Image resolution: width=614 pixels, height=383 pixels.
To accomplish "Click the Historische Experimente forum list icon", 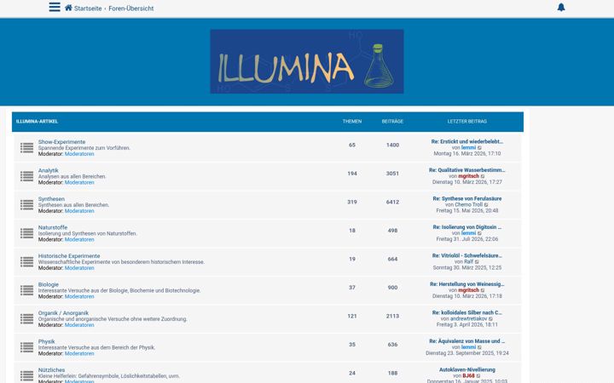I will tap(26, 262).
